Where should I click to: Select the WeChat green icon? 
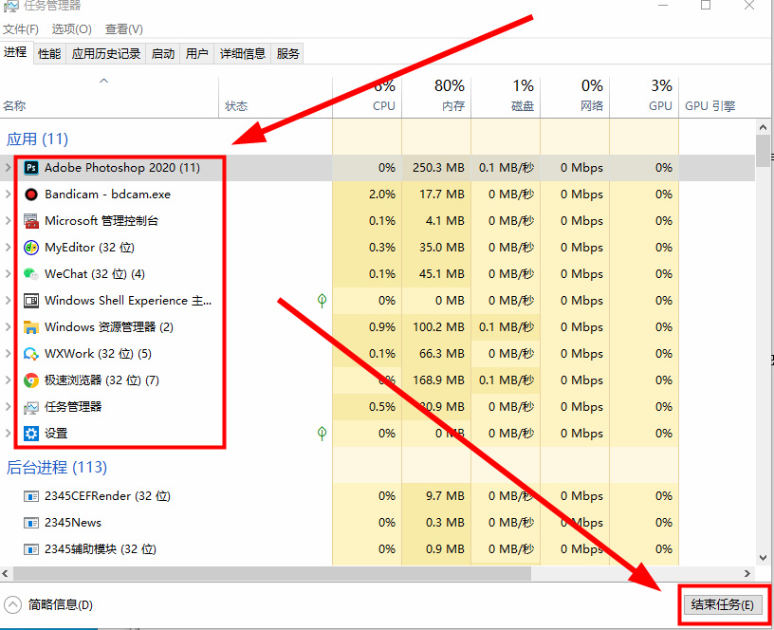coord(31,274)
